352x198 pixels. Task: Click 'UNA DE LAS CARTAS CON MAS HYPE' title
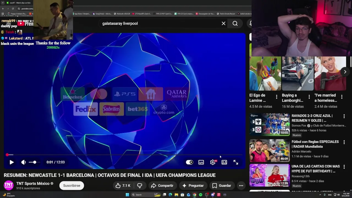click(x=316, y=169)
